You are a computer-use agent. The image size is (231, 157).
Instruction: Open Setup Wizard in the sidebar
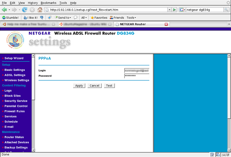(x=14, y=58)
